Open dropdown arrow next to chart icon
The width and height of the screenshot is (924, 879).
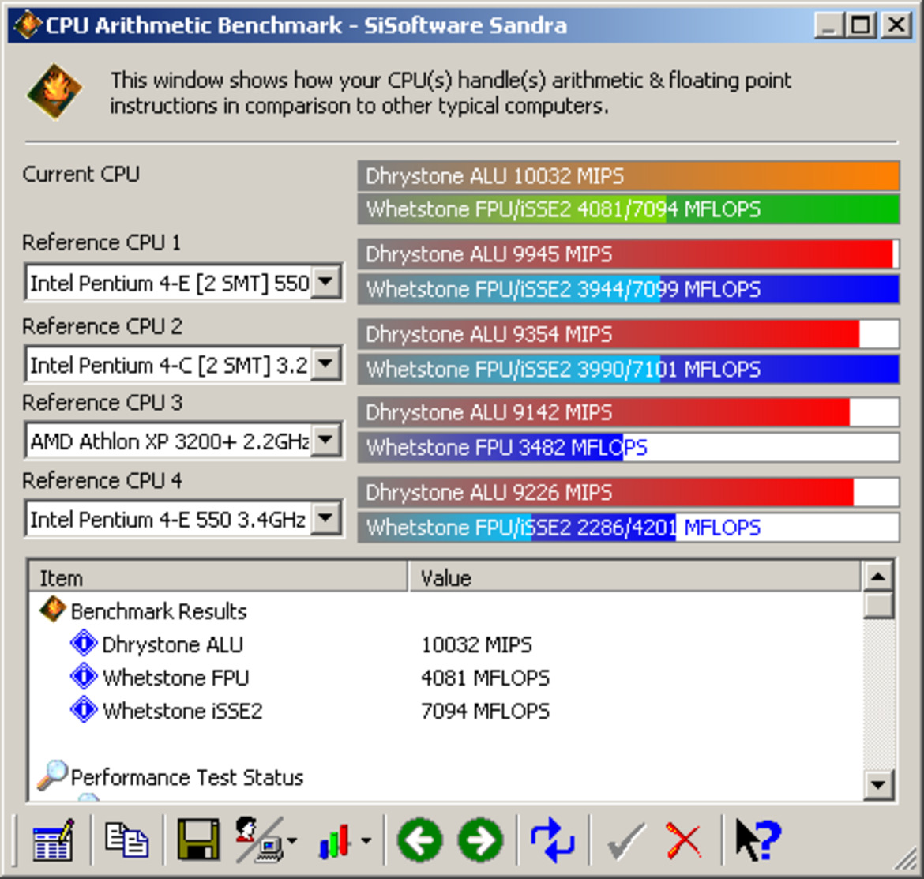tap(366, 841)
